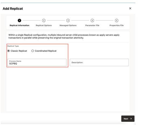The width and height of the screenshot is (141, 127).
Task: Choose the Coordinated Replicat radio button
Action: 33,51
